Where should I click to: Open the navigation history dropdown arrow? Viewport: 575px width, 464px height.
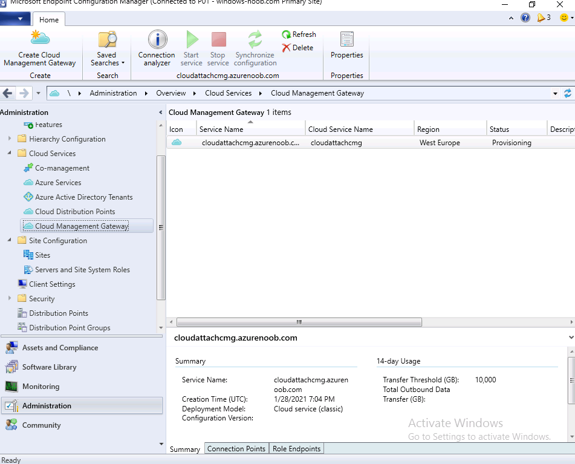click(x=38, y=93)
